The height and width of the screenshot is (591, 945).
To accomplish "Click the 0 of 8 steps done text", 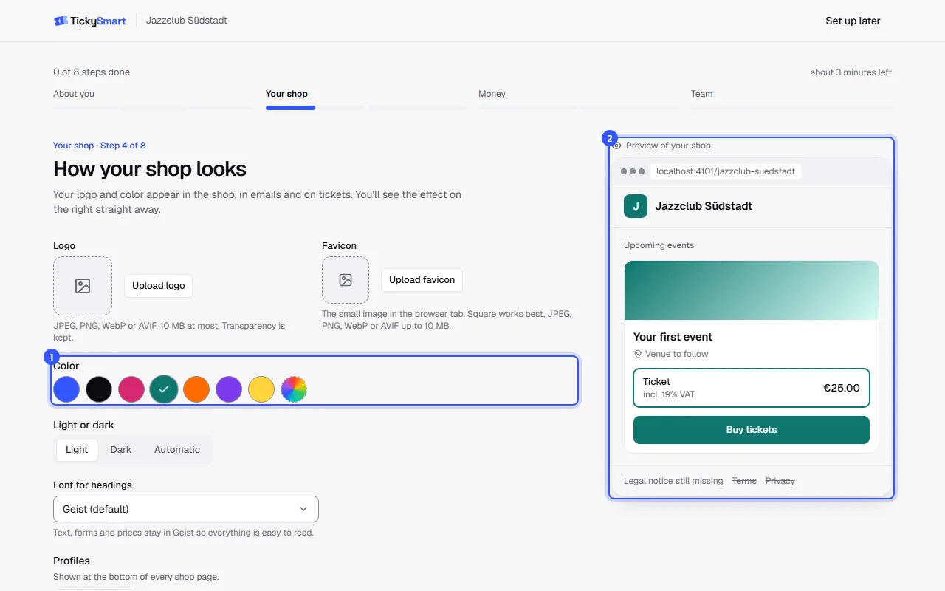I will (x=92, y=72).
